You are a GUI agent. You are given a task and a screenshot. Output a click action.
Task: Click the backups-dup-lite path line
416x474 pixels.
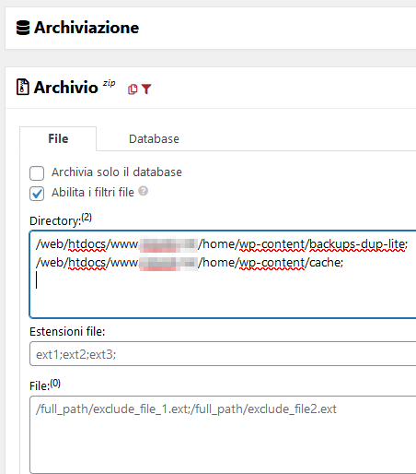coord(222,244)
